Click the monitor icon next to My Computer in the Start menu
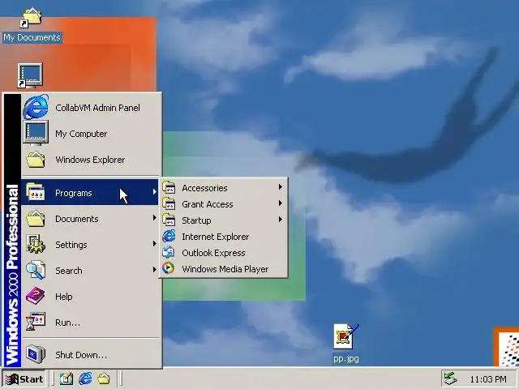The height and width of the screenshot is (389, 519). pos(36,133)
